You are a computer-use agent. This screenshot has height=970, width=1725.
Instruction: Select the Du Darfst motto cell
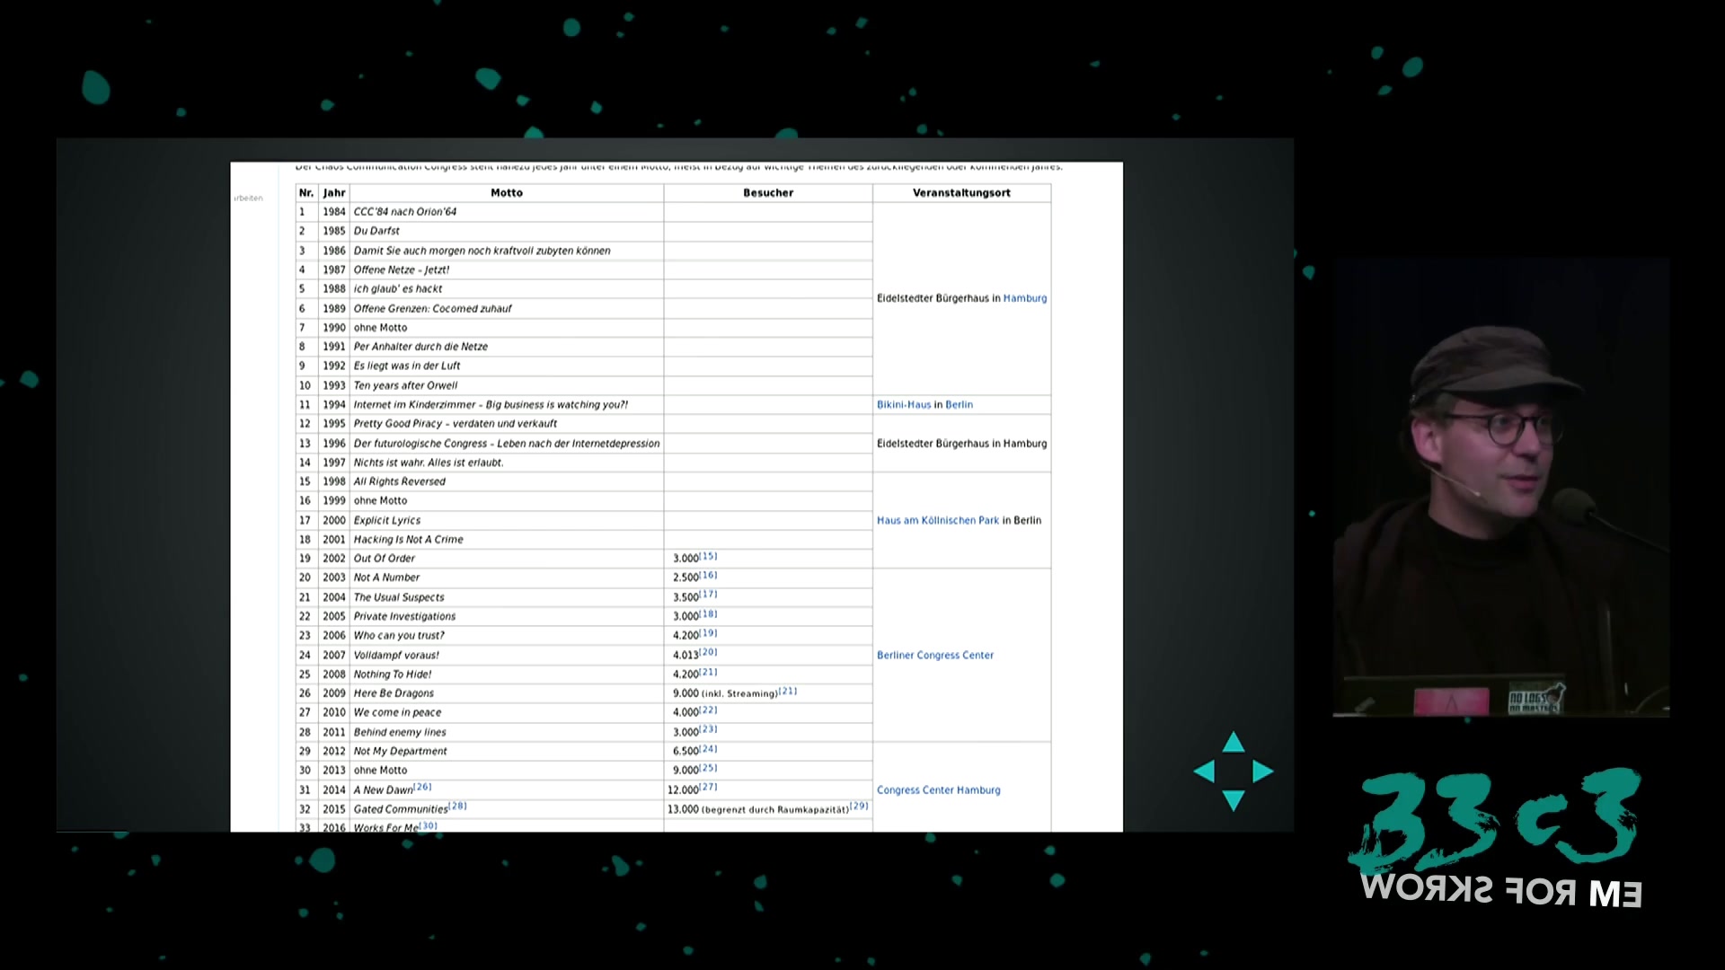(507, 231)
